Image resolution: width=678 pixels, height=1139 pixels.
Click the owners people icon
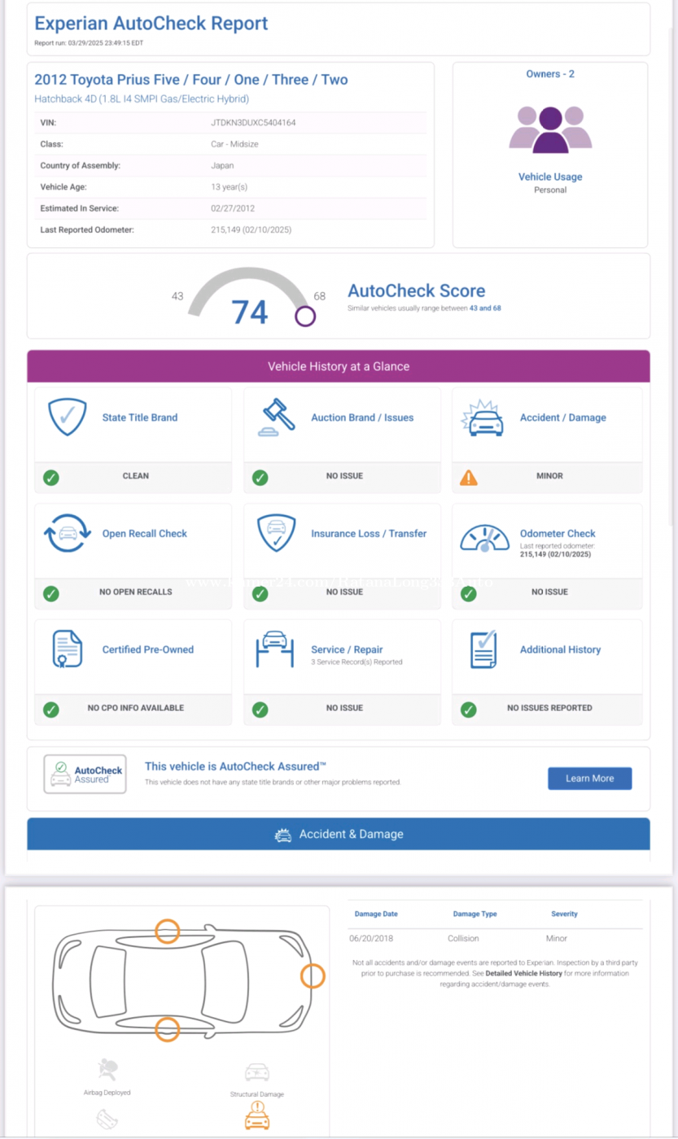coord(550,129)
